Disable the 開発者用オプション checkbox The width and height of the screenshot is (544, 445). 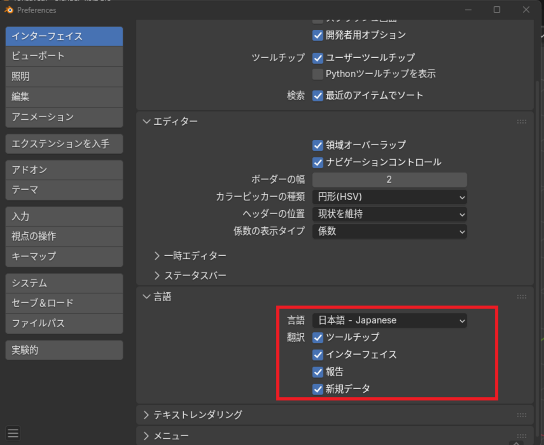[318, 35]
